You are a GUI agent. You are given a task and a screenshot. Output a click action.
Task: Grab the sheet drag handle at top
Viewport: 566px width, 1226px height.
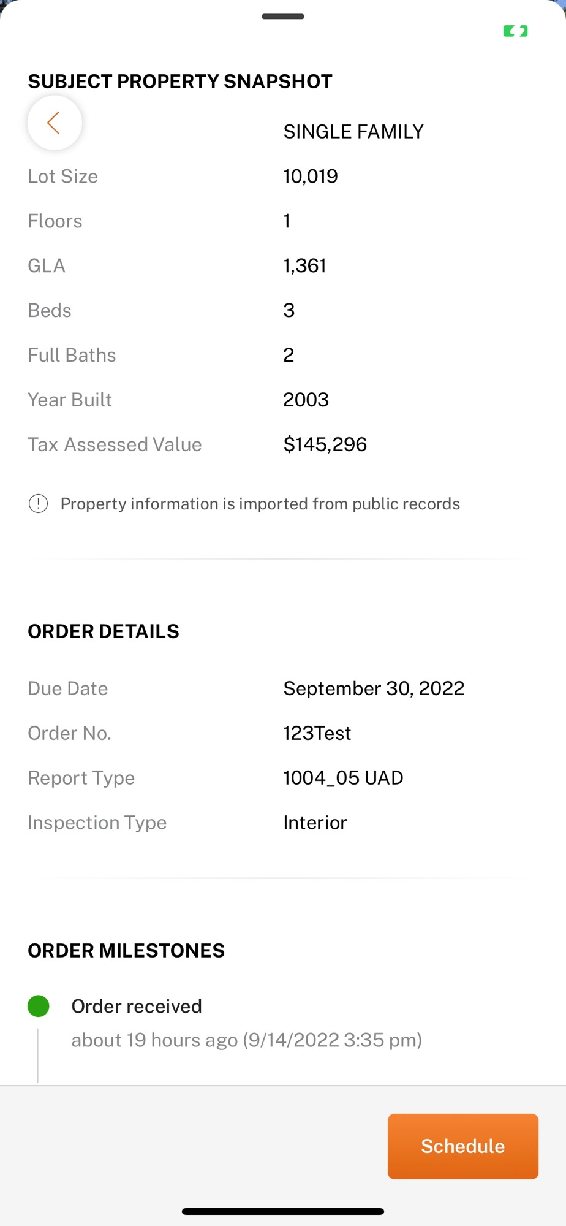click(283, 17)
